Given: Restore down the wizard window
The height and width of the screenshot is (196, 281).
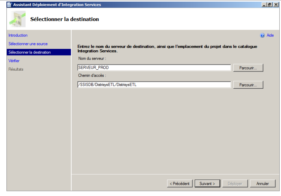Looking at the screenshot, I should pyautogui.click(x=270, y=5).
